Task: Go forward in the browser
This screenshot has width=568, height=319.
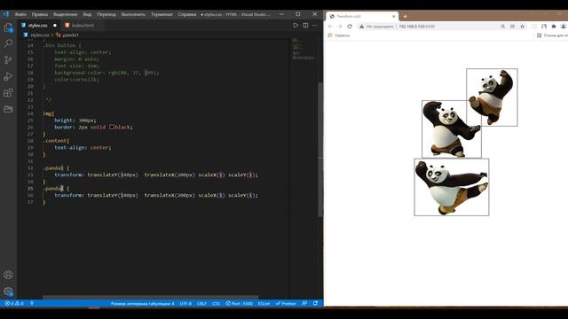Action: coord(340,27)
